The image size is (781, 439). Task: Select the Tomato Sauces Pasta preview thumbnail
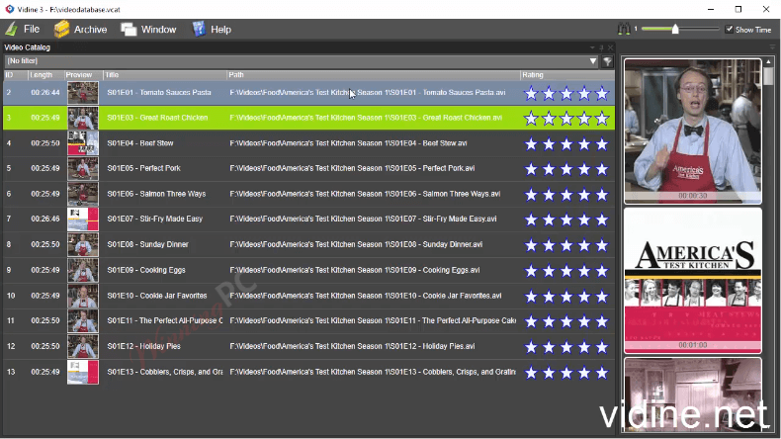click(83, 93)
